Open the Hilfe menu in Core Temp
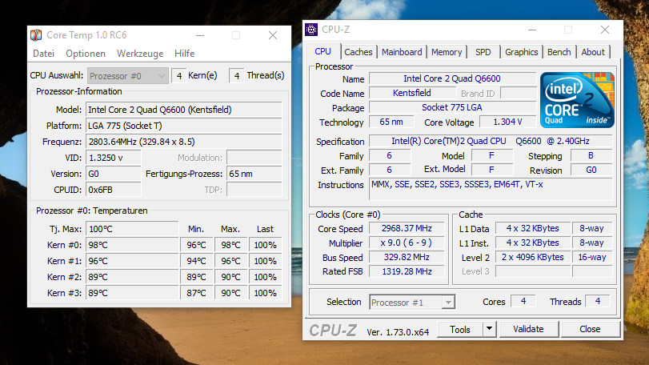Image resolution: width=649 pixels, height=365 pixels. [x=184, y=54]
